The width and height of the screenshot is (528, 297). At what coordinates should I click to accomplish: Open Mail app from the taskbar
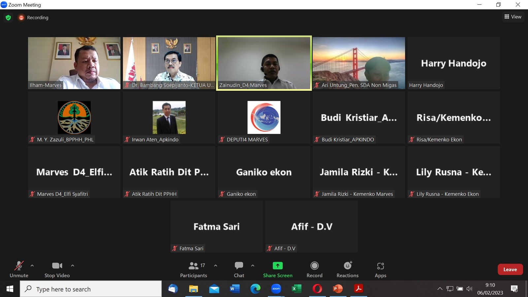coord(214,289)
